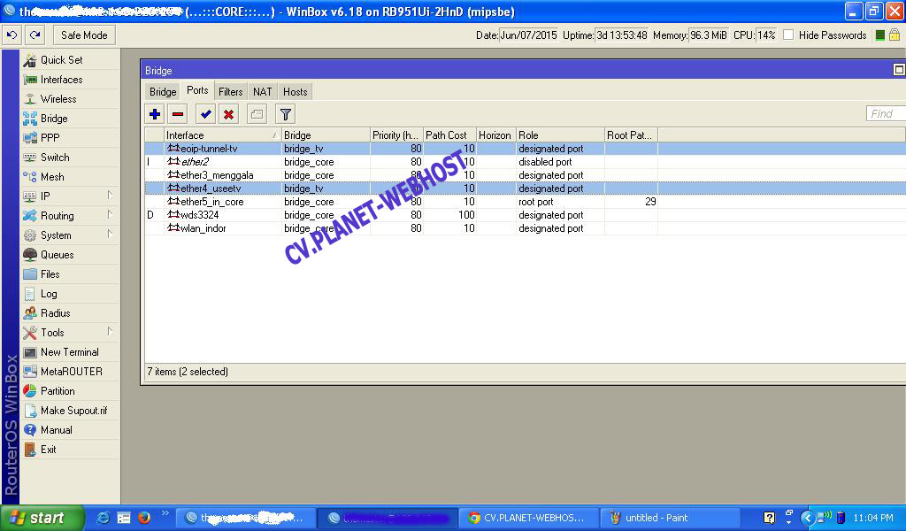Viewport: 906px width, 531px height.
Task: Expand the Routing submenu
Action: point(69,216)
